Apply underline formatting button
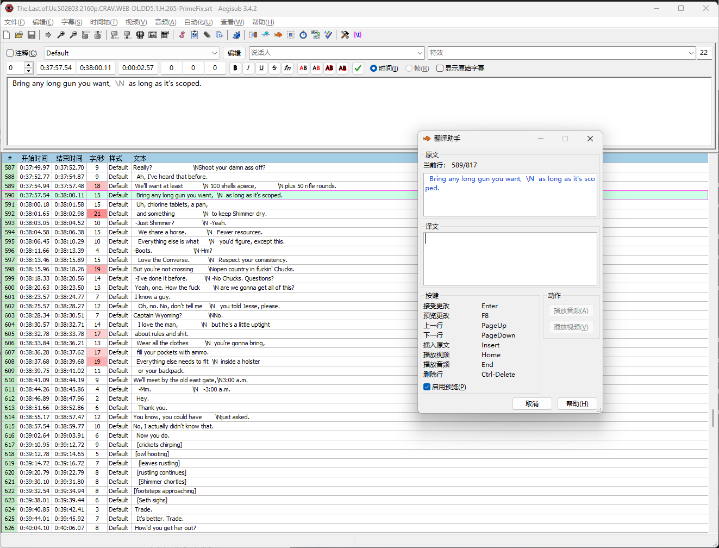Viewport: 719px width, 548px height. (261, 68)
